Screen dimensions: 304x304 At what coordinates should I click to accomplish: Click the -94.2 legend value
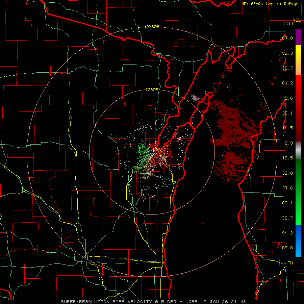coord(286,233)
